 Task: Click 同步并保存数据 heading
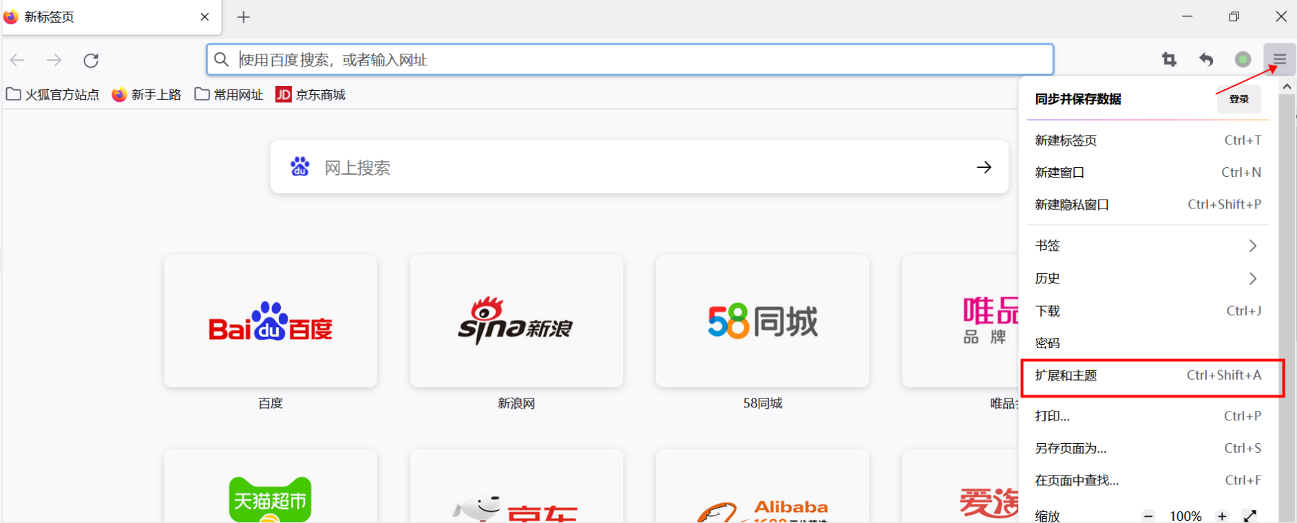click(1078, 99)
